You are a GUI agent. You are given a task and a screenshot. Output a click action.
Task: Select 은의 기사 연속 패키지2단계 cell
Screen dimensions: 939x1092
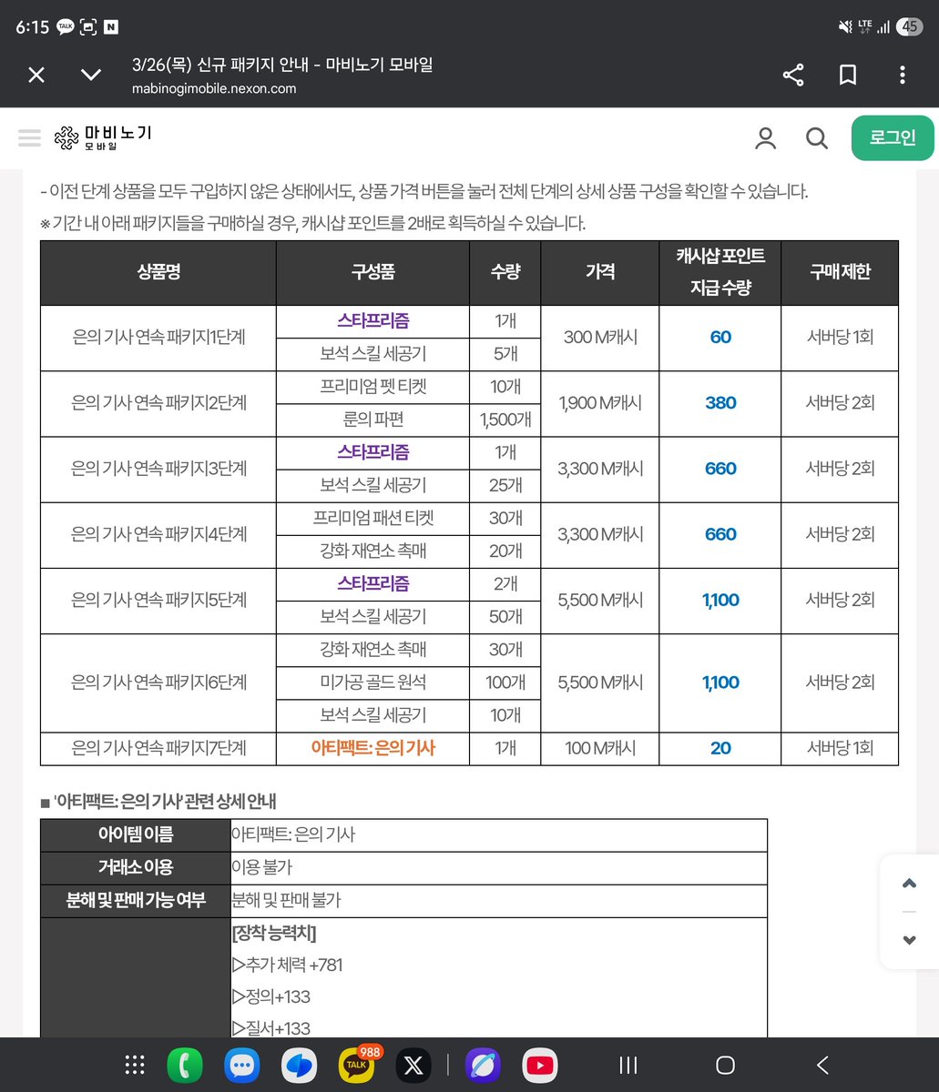click(158, 403)
